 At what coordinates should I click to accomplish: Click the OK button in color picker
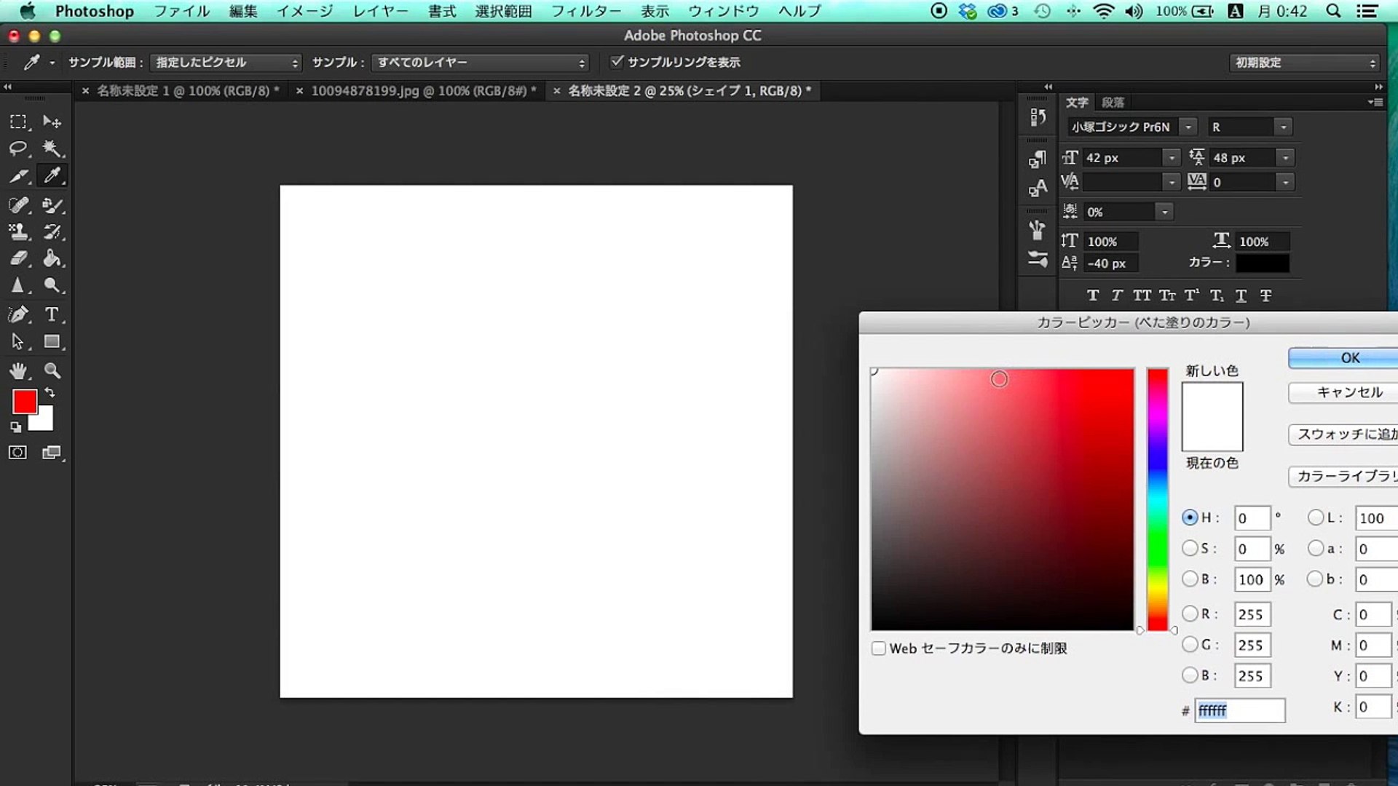click(1349, 357)
